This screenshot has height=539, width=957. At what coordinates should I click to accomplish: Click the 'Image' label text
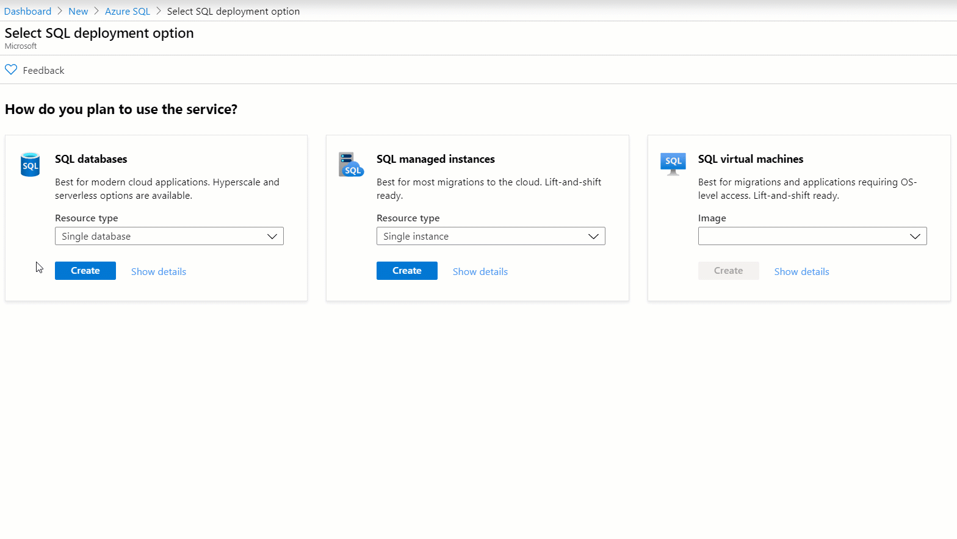click(712, 218)
